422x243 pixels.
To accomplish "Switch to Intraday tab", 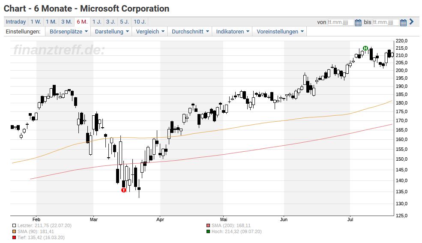I will [16, 22].
